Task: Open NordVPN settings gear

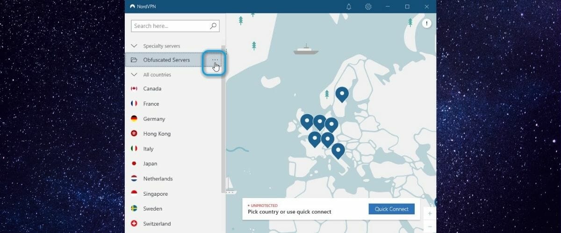Action: 368,7
